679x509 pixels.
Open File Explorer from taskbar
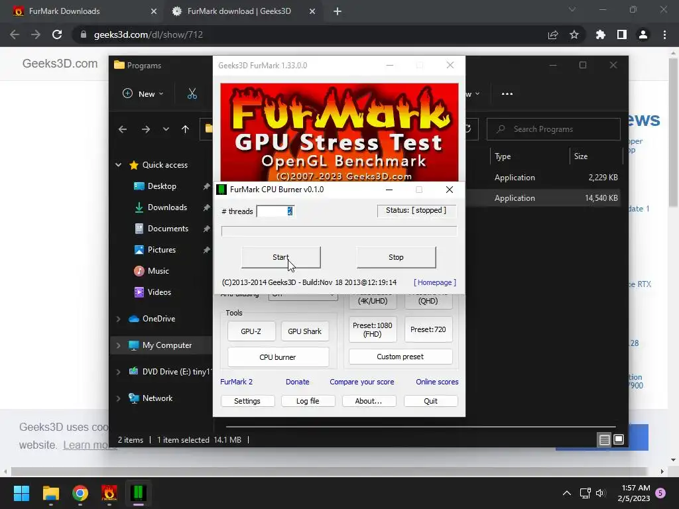[51, 493]
